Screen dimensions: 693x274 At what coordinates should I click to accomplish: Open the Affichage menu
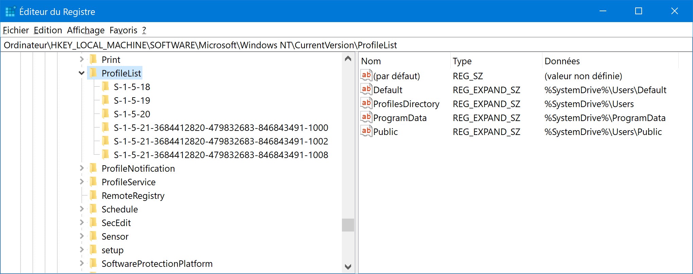[86, 30]
